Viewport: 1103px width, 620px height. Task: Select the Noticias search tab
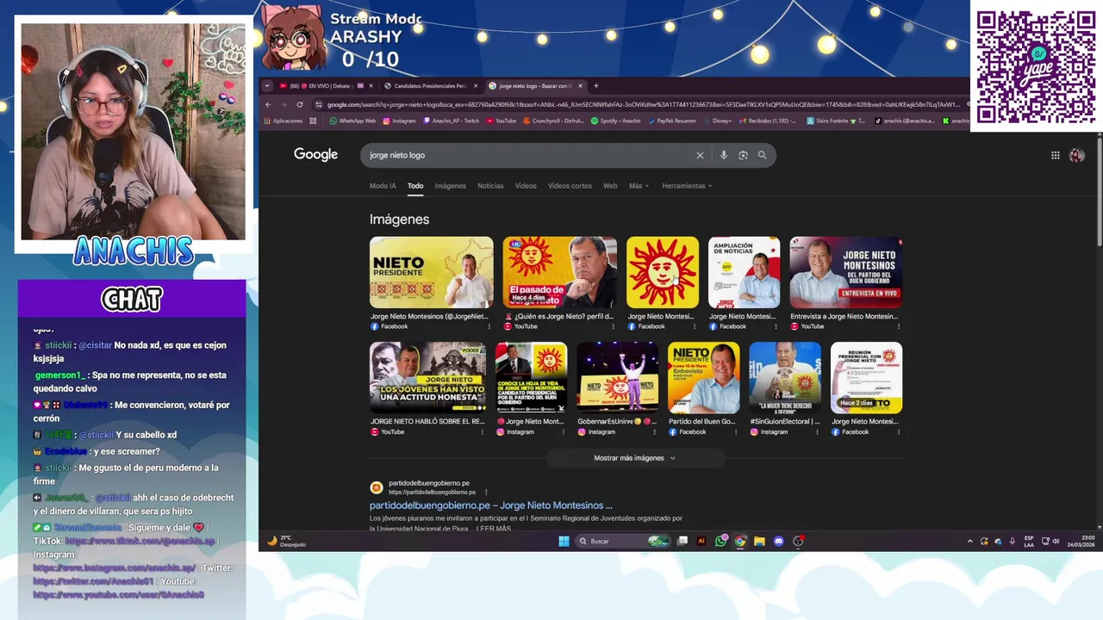click(490, 186)
